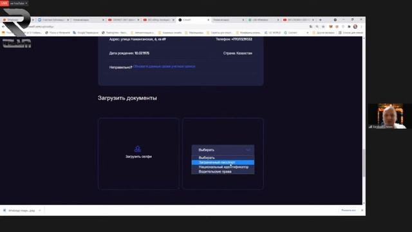This screenshot has width=412, height=232.
Task: Close the active dark-icon browser tab
Action: [209, 20]
